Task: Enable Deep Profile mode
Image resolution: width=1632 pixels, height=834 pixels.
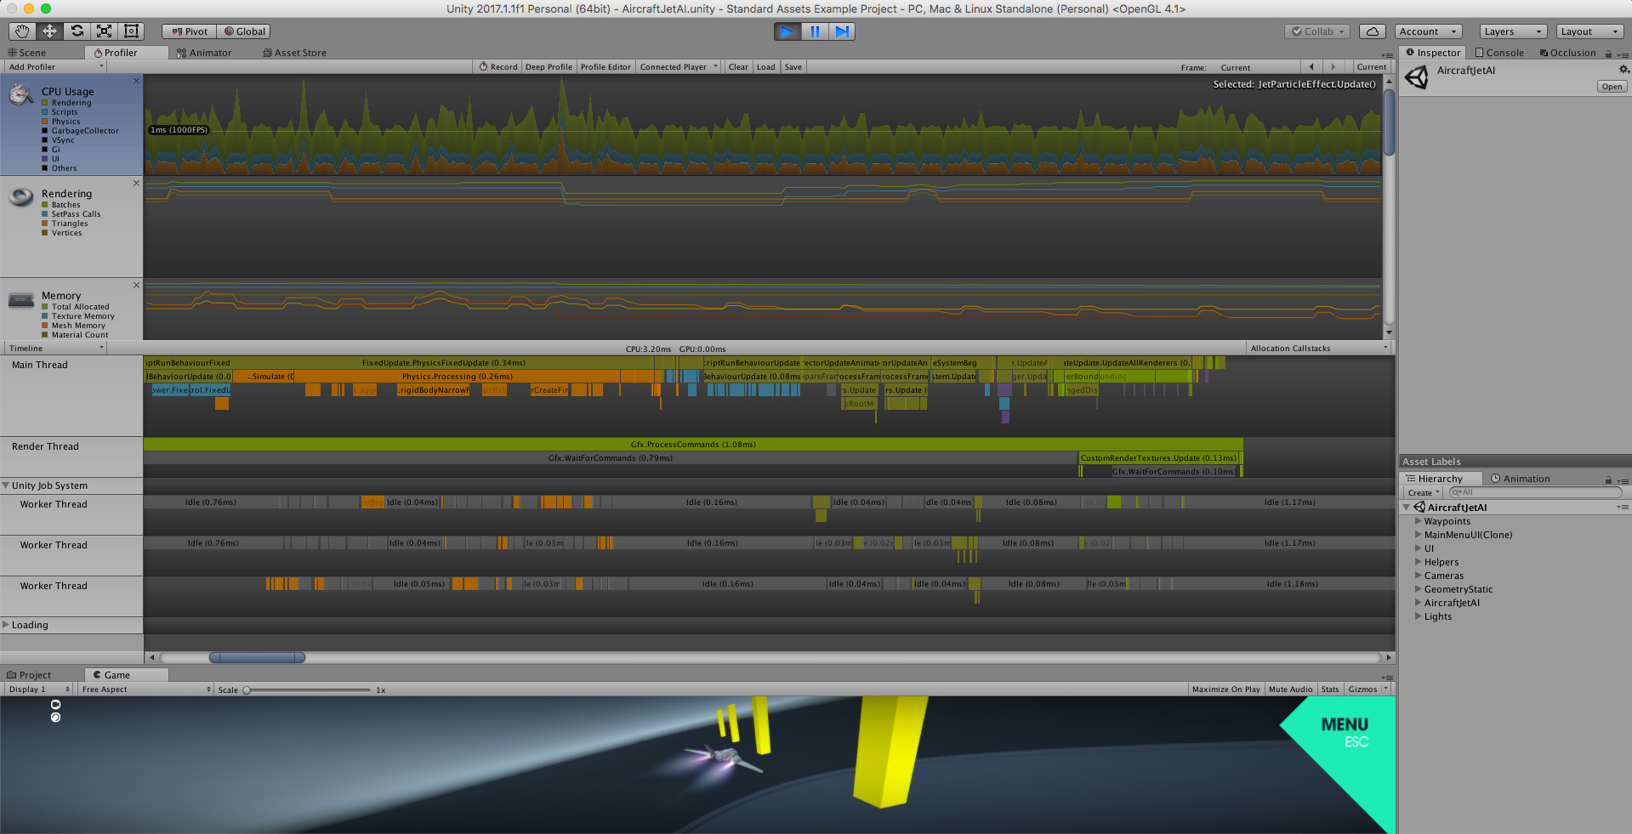Action: click(549, 67)
